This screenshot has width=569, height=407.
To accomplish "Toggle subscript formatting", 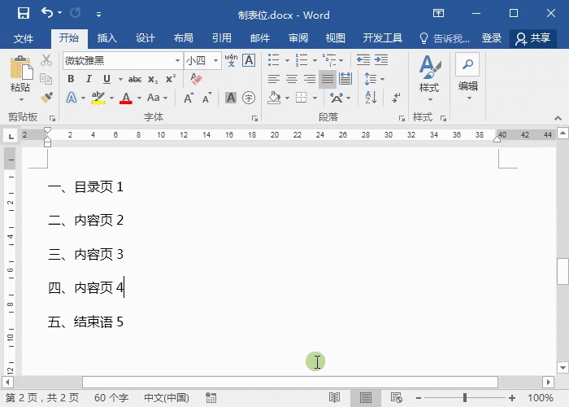I will point(153,79).
